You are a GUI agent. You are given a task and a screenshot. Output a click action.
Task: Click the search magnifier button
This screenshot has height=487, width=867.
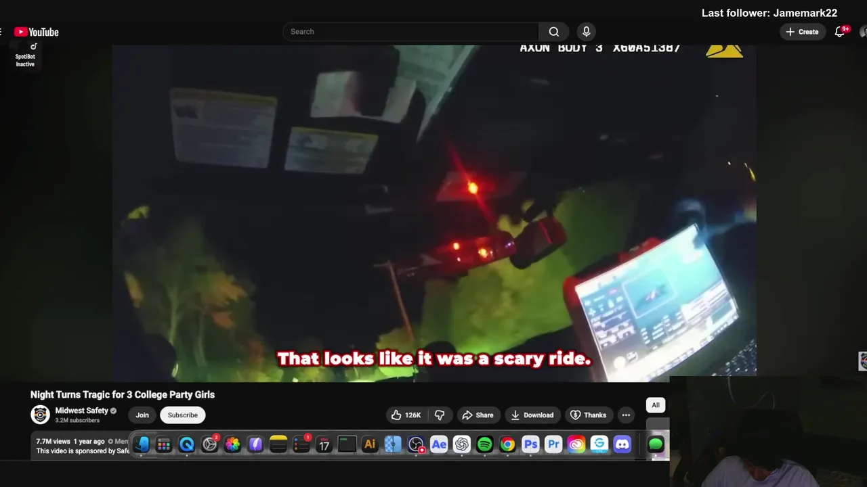pyautogui.click(x=554, y=32)
